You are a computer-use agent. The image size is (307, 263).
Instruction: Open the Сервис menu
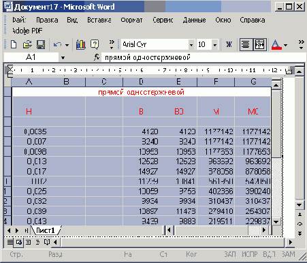pyautogui.click(x=163, y=20)
